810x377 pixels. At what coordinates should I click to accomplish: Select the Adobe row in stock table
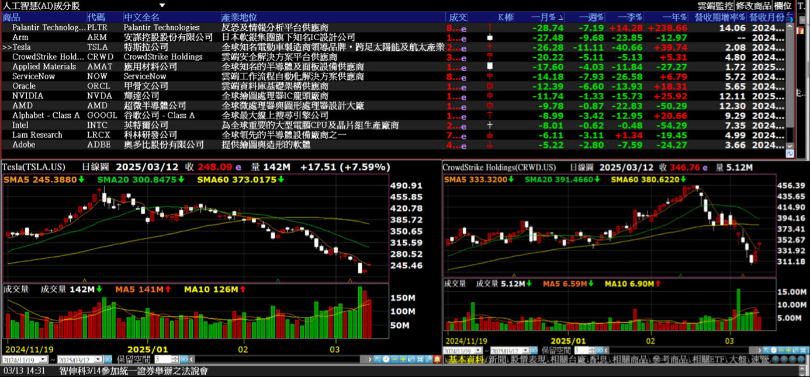click(393, 145)
